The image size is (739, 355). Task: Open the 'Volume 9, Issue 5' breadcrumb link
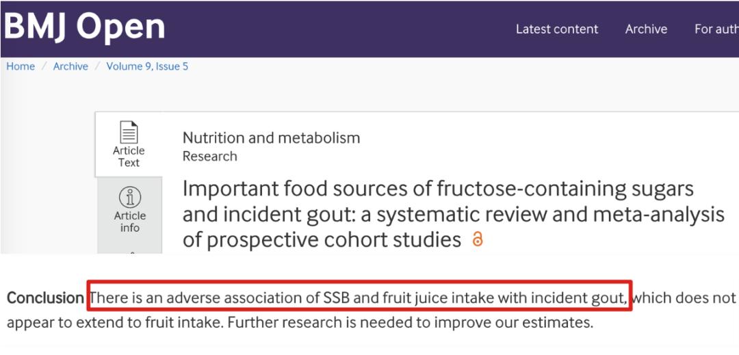click(147, 66)
